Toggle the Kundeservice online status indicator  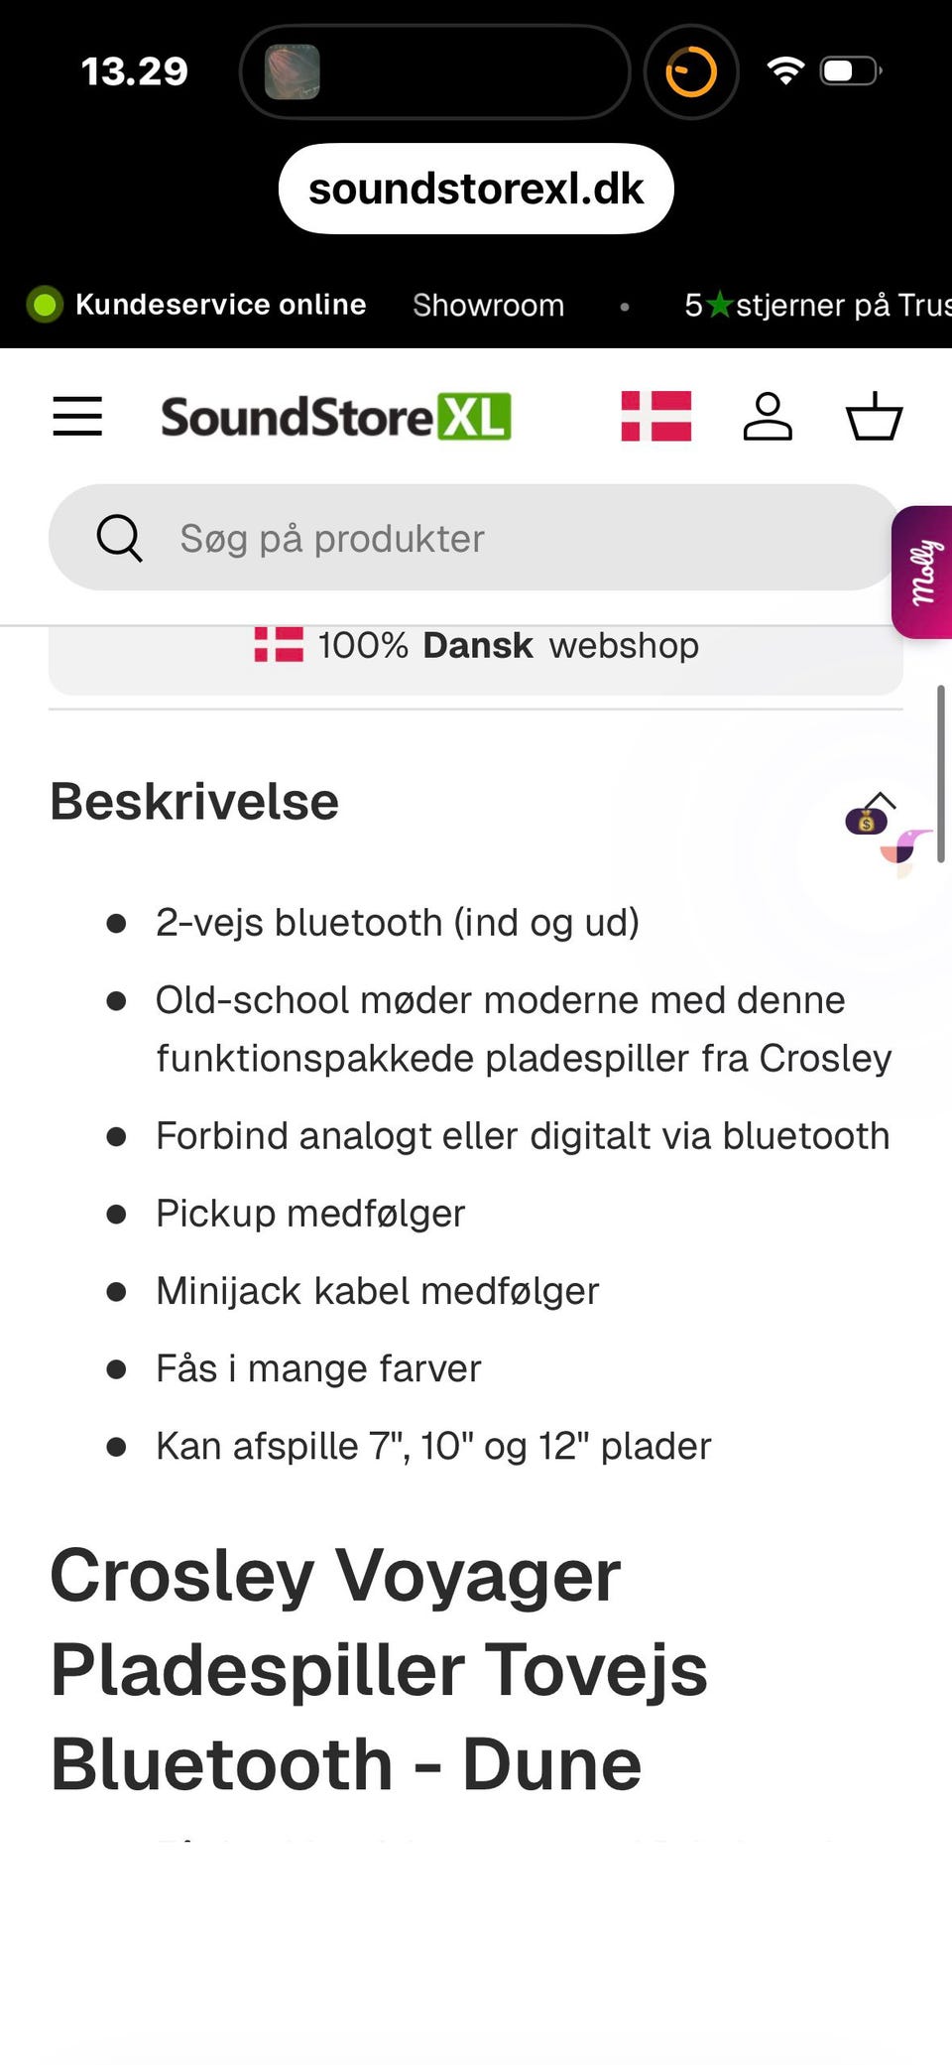45,305
